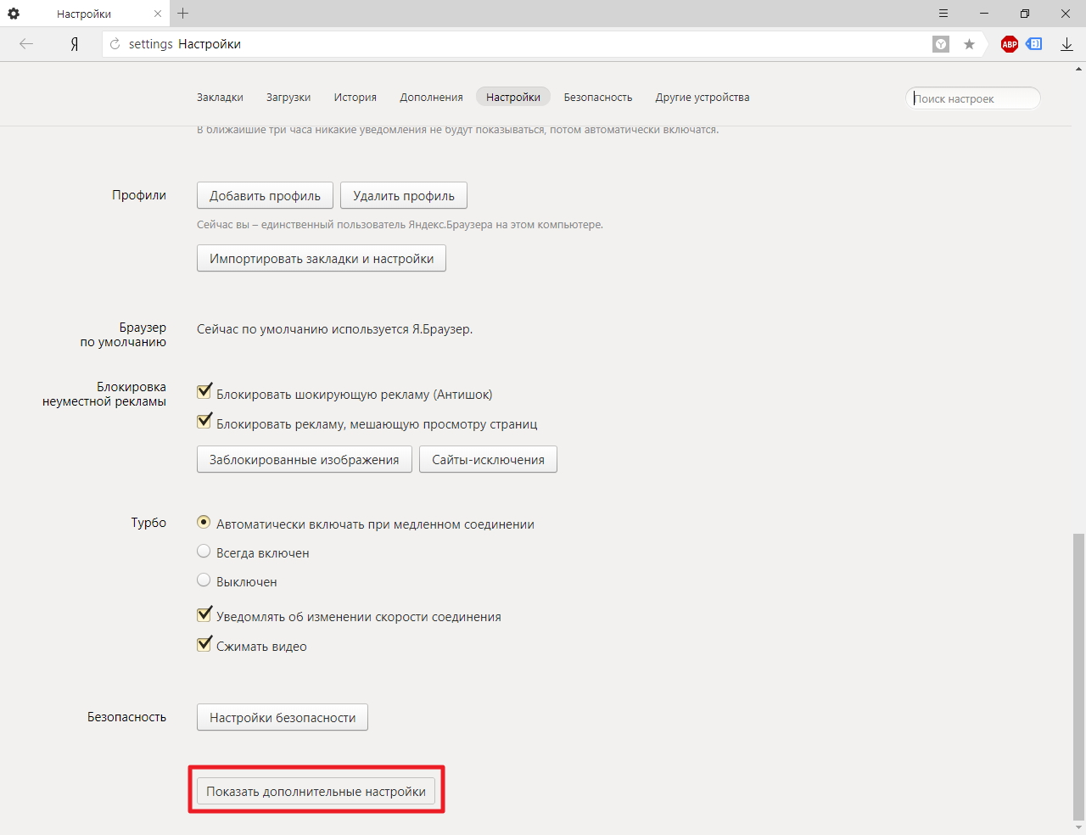Toggle Блокировать шокирующую рекламу (Антишок) checkbox

click(x=204, y=391)
